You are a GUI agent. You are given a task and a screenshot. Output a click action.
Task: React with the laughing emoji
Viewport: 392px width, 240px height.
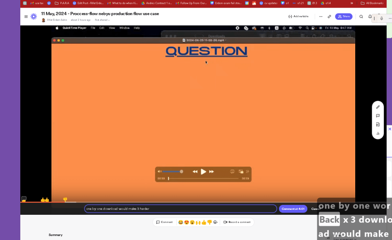180,222
